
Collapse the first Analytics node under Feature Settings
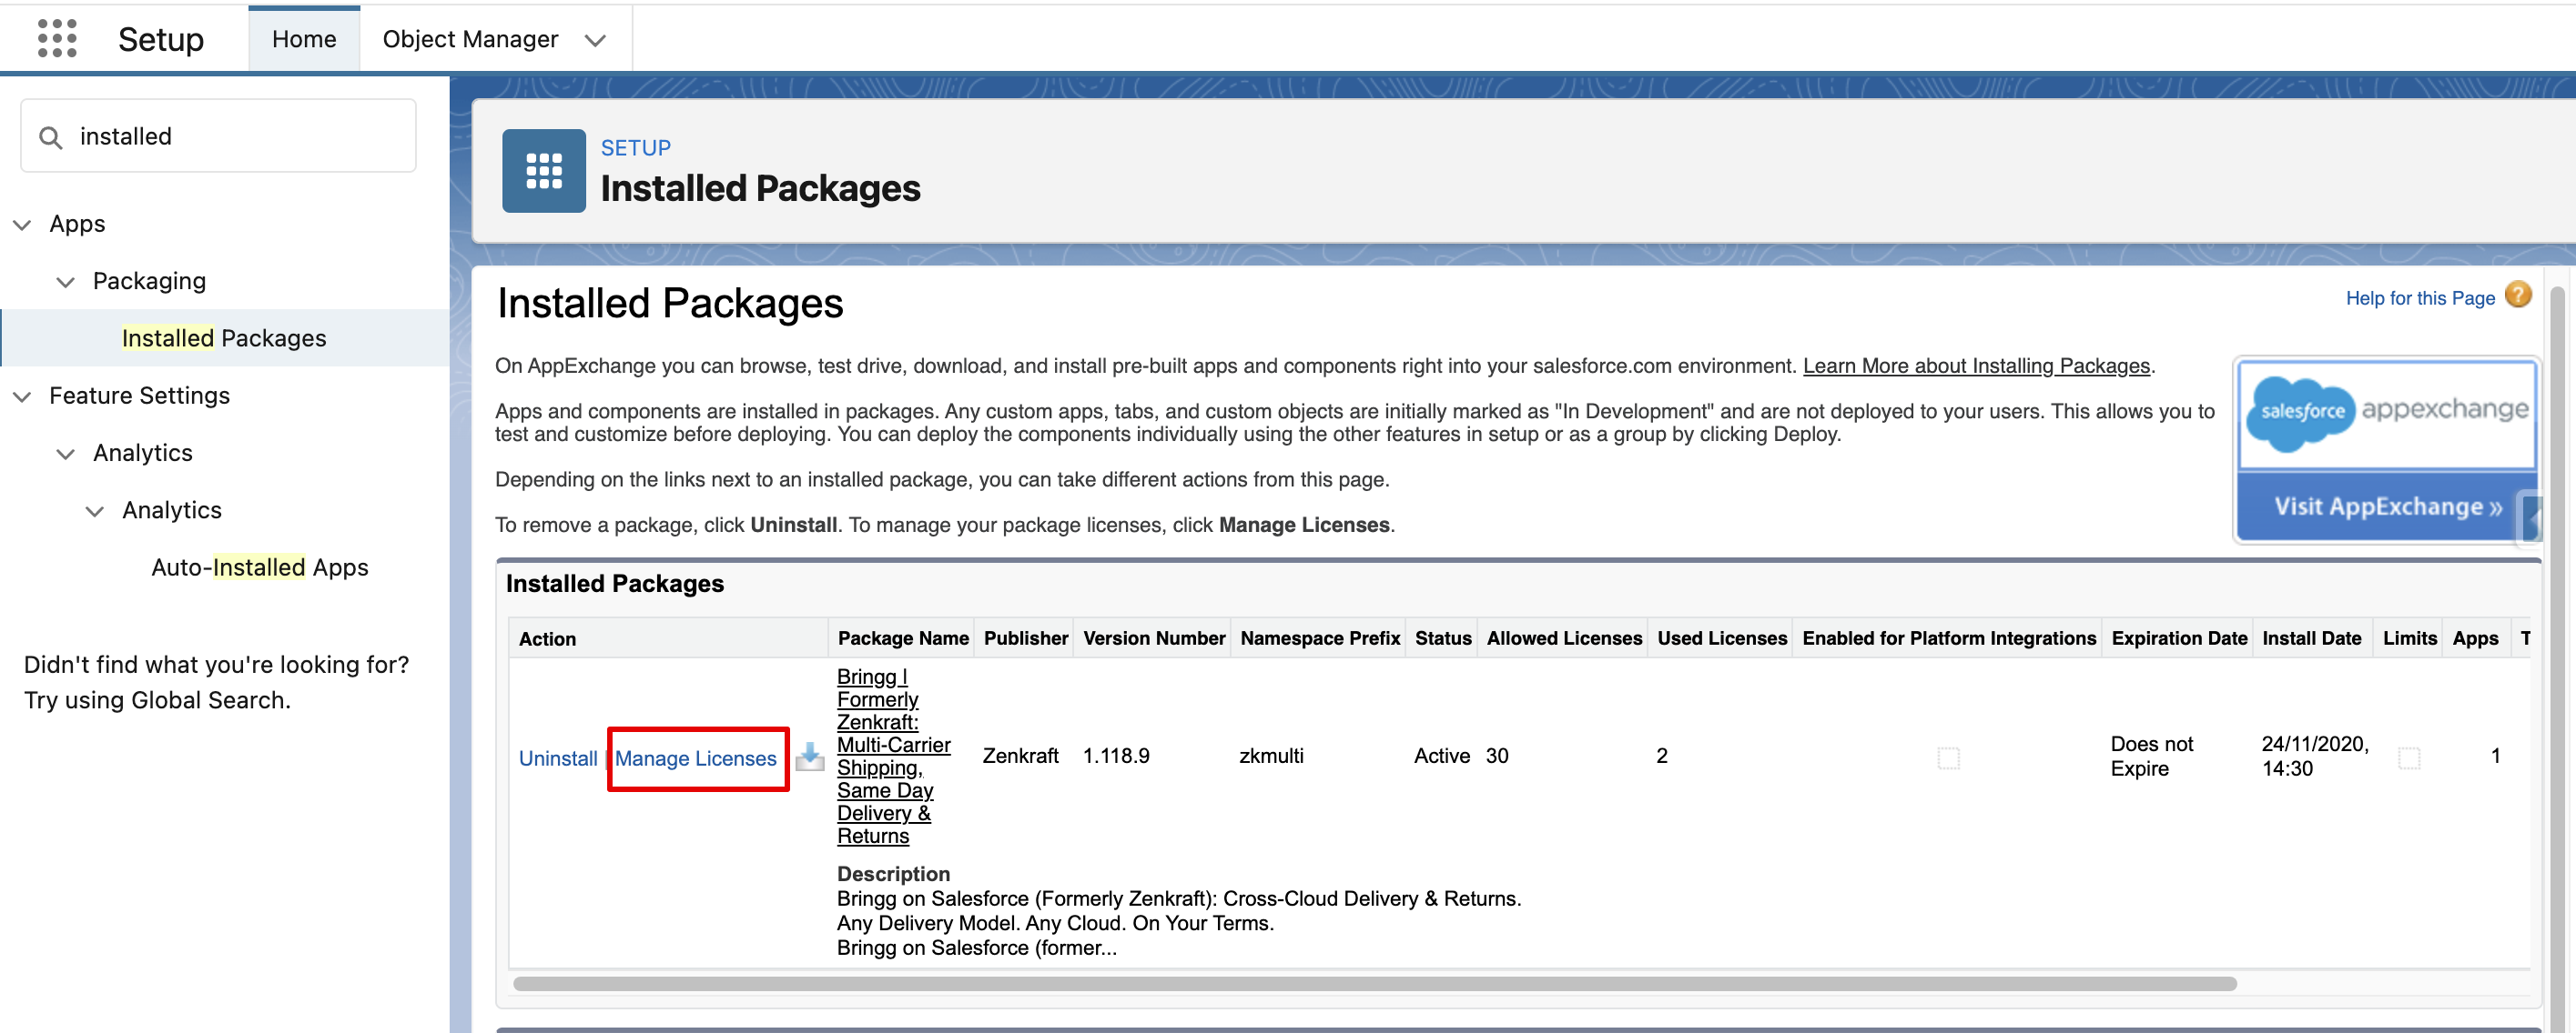[x=65, y=454]
